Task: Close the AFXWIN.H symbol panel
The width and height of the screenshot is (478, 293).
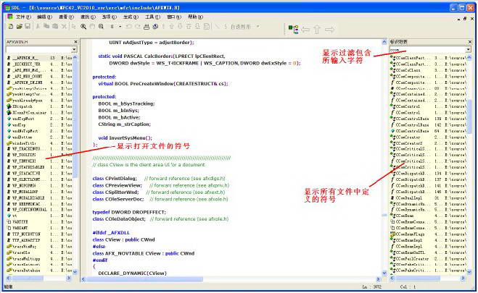Action: (x=75, y=42)
